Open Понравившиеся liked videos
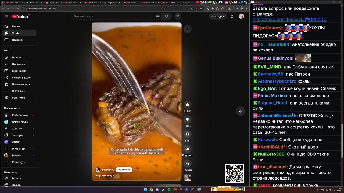Image resolution: width=344 pixels, height=193 pixels. pyautogui.click(x=19, y=84)
